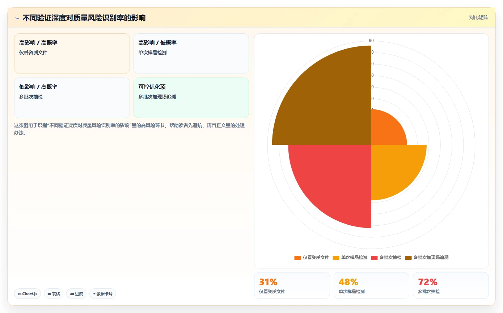Open the 可控优化项 card
Viewport: 503px width, 313px height.
pyautogui.click(x=191, y=98)
